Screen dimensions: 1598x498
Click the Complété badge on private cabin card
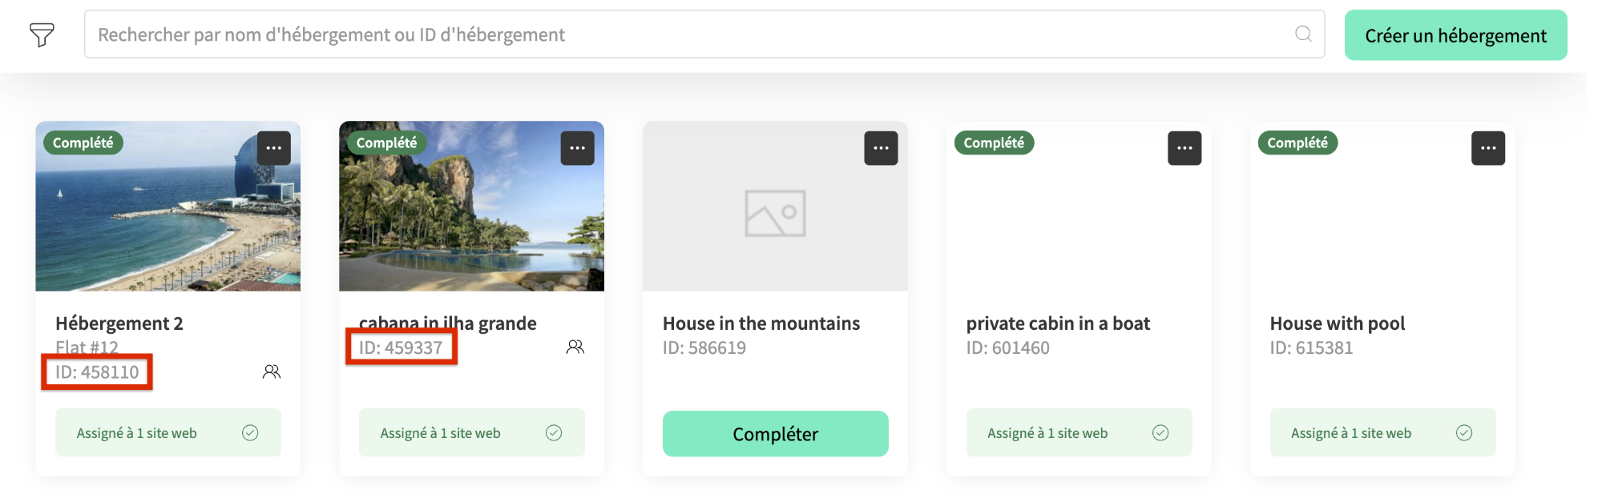[x=994, y=143]
